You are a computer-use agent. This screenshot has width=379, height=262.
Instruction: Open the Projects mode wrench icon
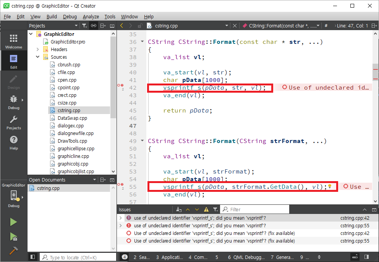(13, 122)
